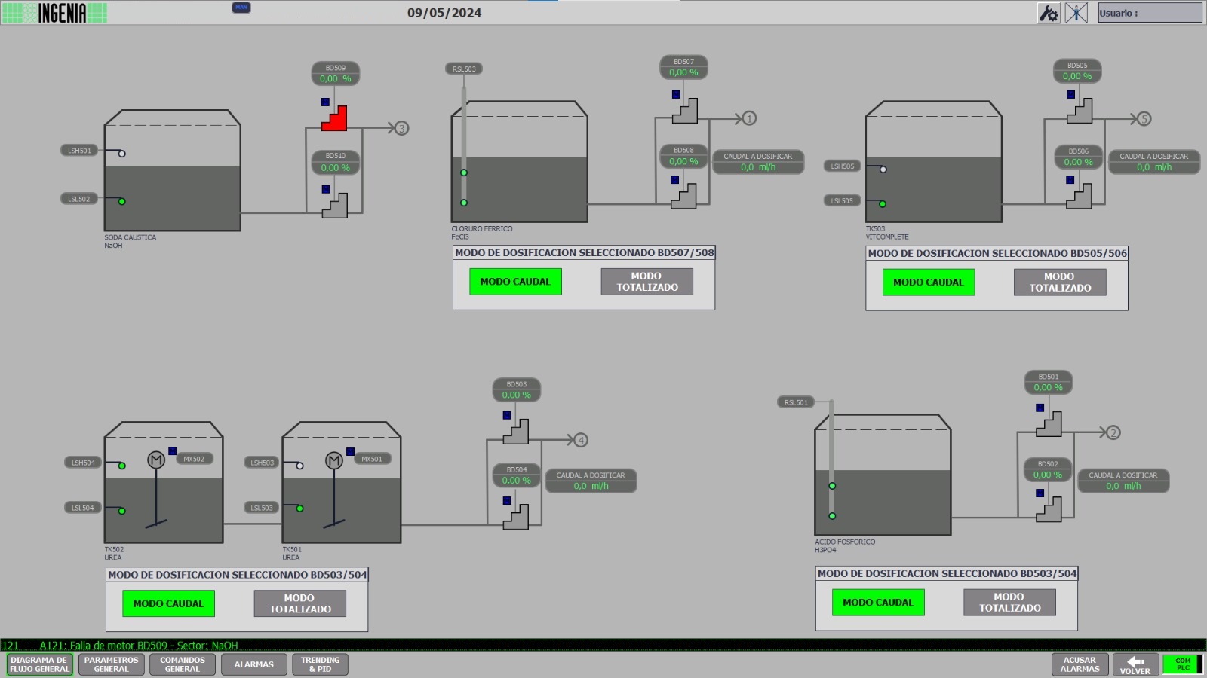Enable MODO TOTALIZADO for BD505/506

pos(1060,282)
